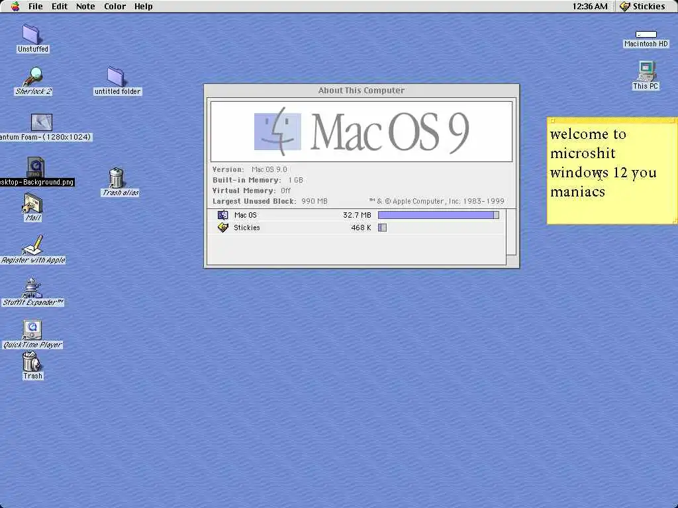Select the Trash alias icon
The height and width of the screenshot is (508, 678).
tap(117, 177)
